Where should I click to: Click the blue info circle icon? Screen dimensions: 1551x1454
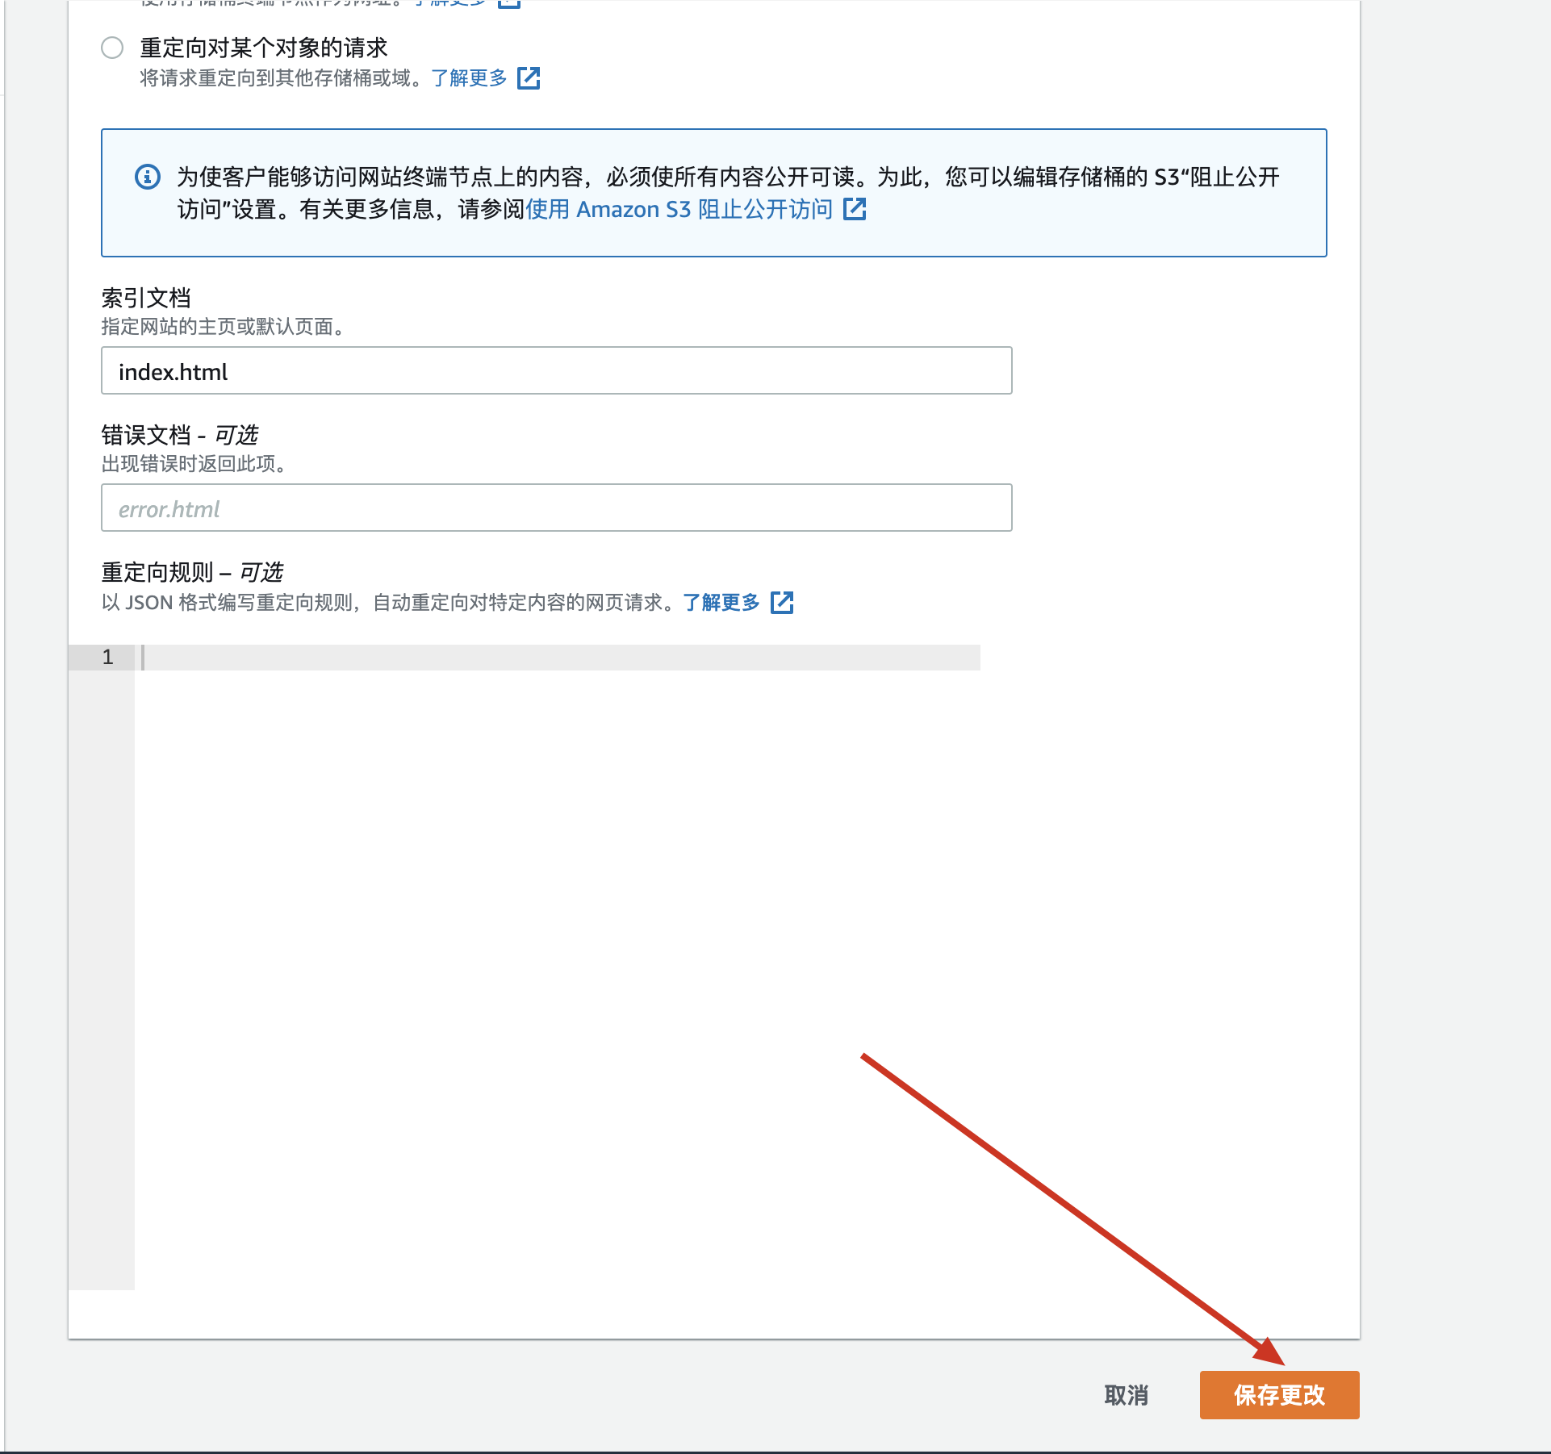[x=148, y=177]
